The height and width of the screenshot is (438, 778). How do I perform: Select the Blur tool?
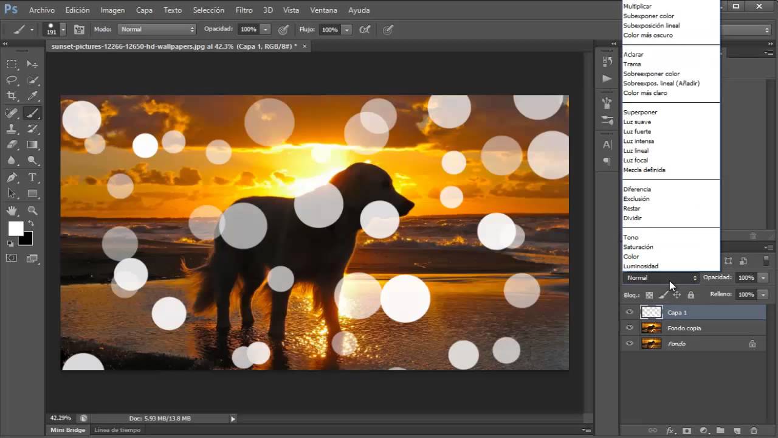coord(12,161)
